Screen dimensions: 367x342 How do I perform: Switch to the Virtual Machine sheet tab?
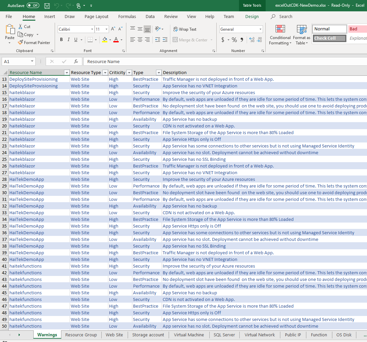pos(189,335)
